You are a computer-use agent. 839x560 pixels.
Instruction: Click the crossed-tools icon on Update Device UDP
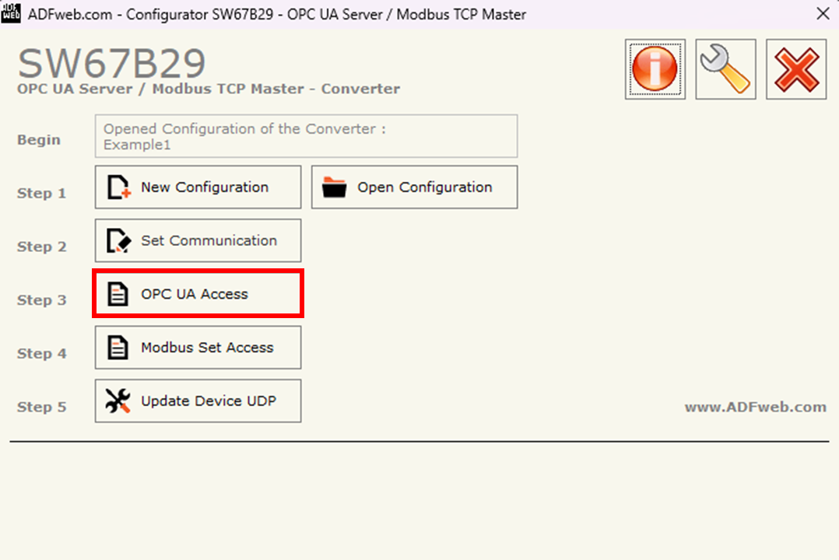118,401
